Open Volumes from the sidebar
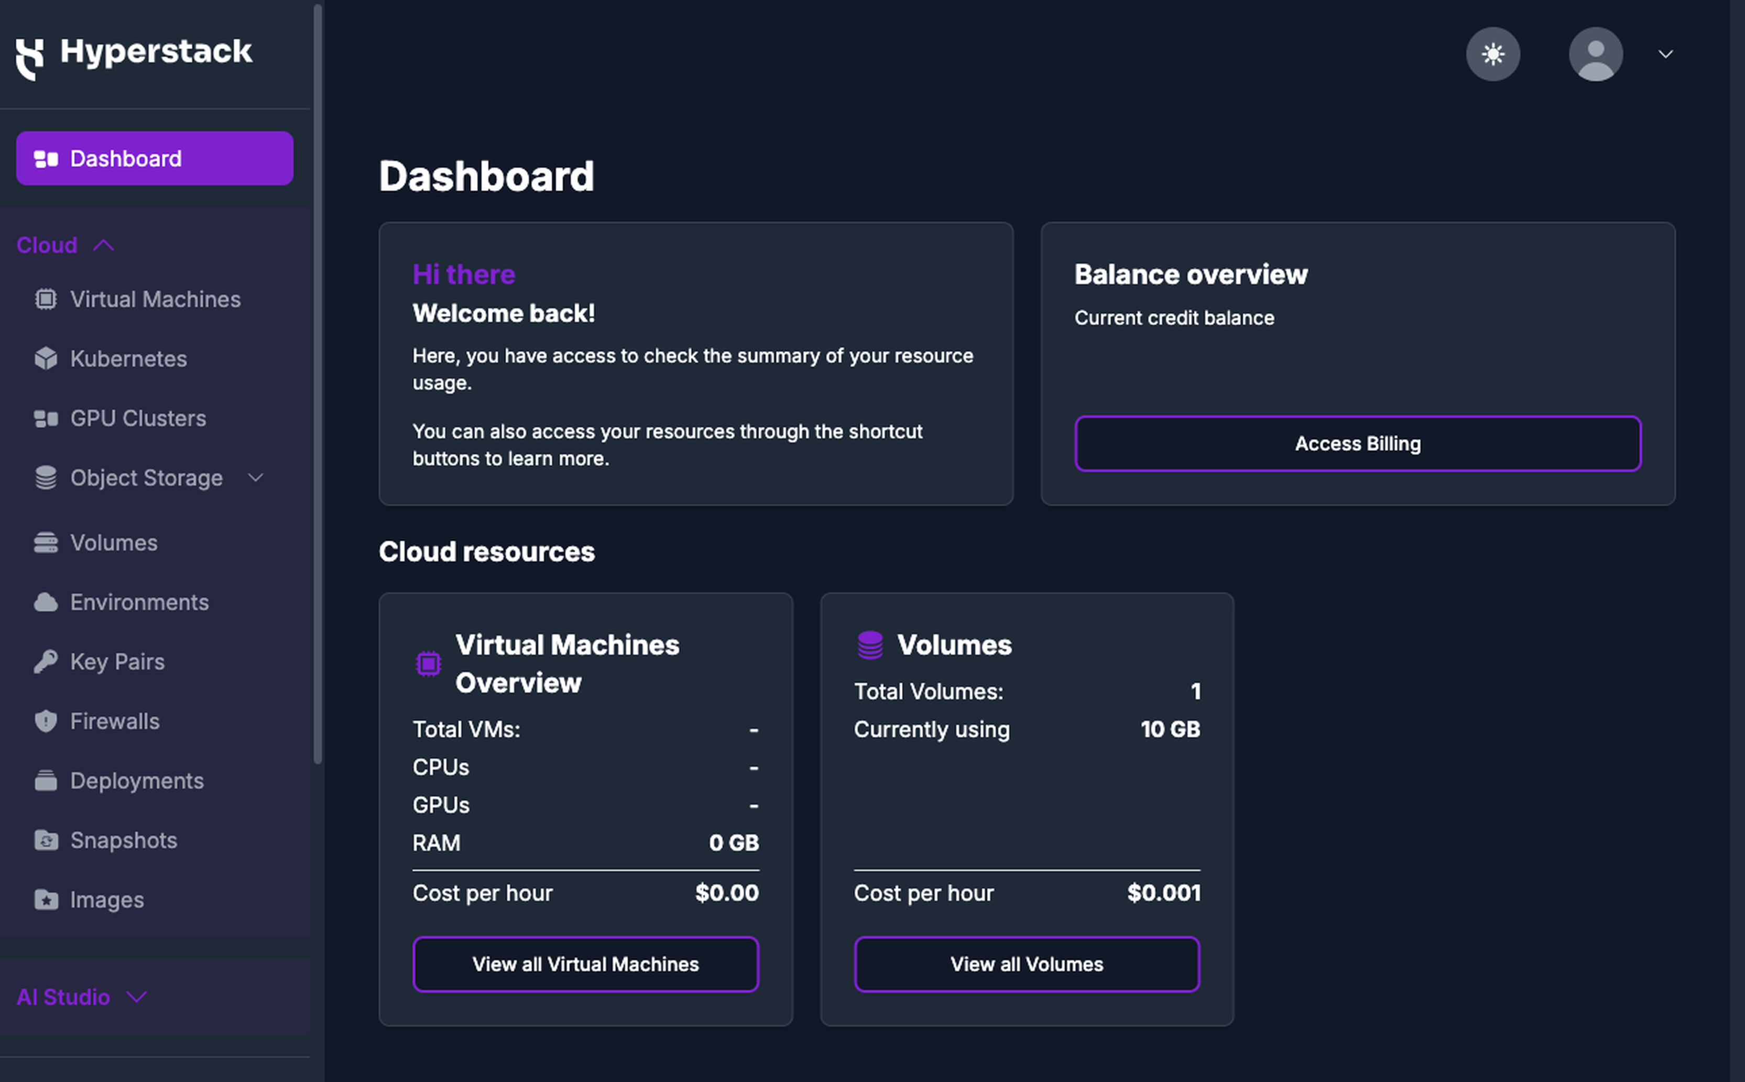 tap(114, 543)
